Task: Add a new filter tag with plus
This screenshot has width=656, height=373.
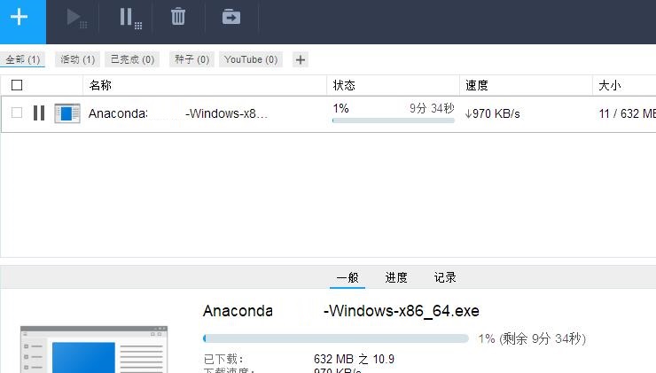Action: coord(300,59)
